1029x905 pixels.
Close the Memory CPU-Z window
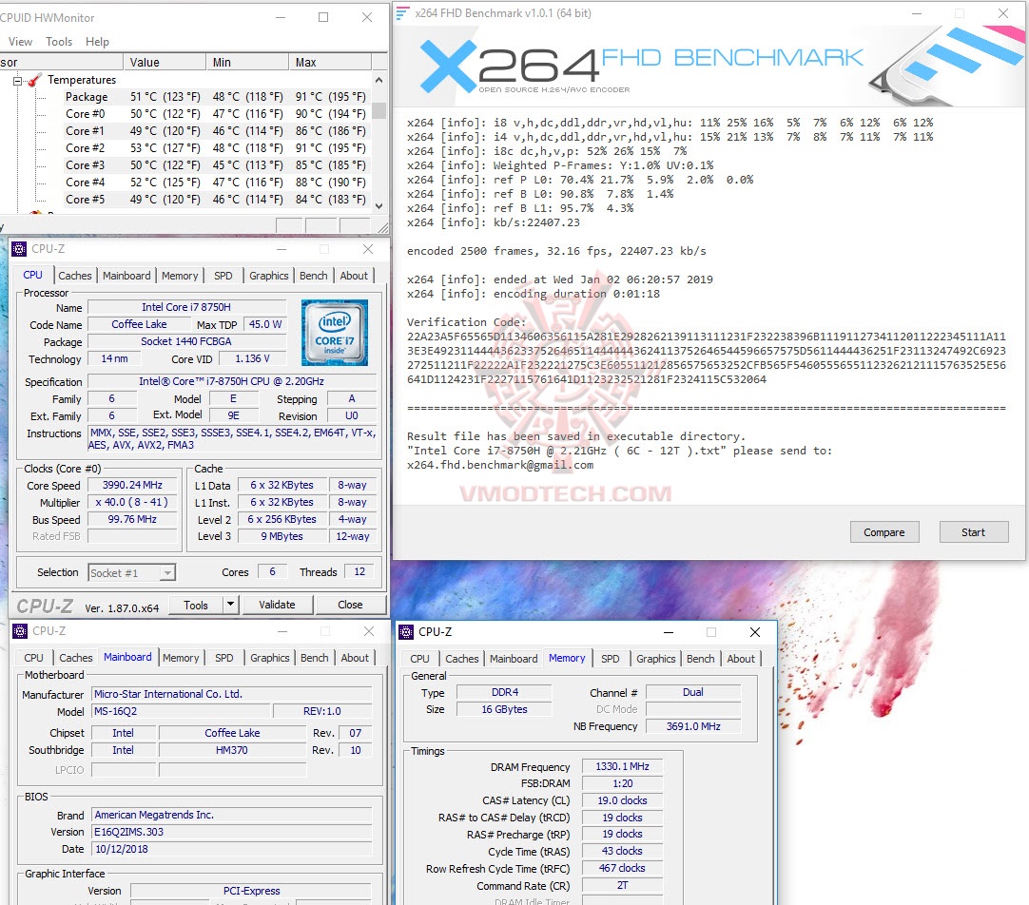point(755,632)
